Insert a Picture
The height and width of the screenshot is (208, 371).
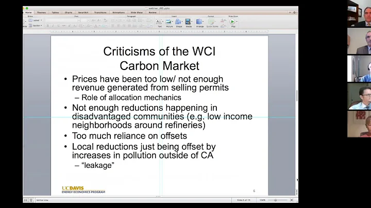click(x=168, y=22)
